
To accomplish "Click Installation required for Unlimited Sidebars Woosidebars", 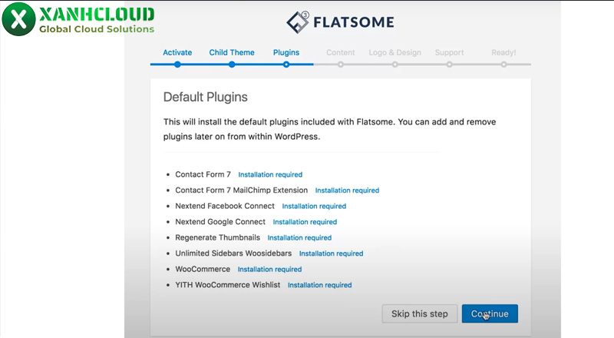I will coord(331,253).
